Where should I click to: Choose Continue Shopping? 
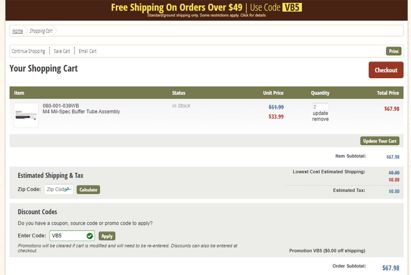coord(28,51)
